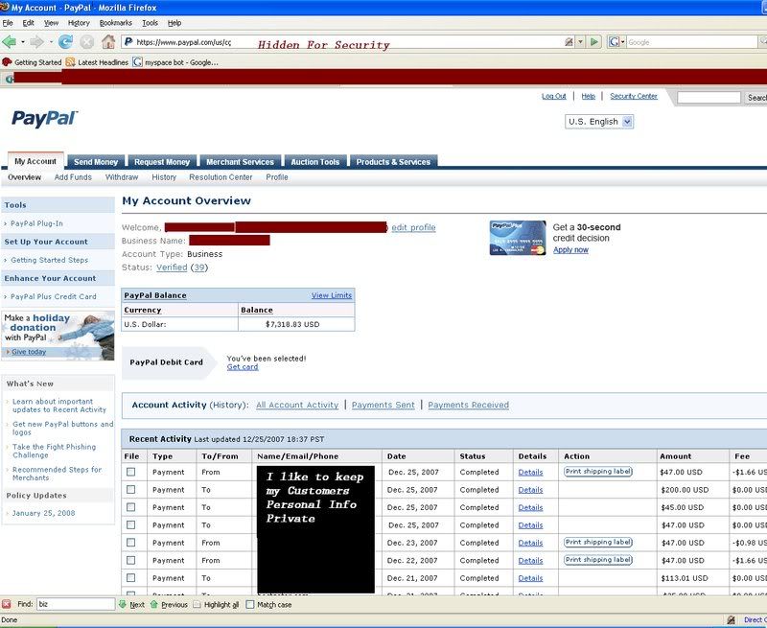This screenshot has height=628, width=767.
Task: Click the Give today donation link
Action: click(29, 352)
